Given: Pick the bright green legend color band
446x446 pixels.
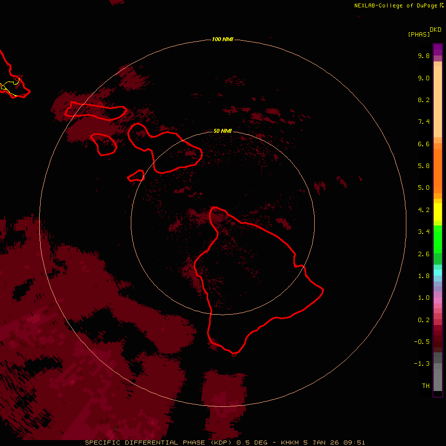Looking at the screenshot, I should [x=438, y=239].
